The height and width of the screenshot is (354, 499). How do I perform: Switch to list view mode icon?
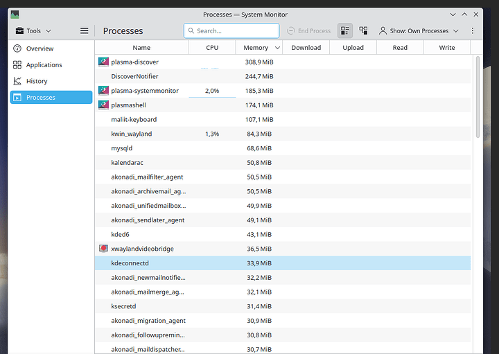tap(345, 30)
